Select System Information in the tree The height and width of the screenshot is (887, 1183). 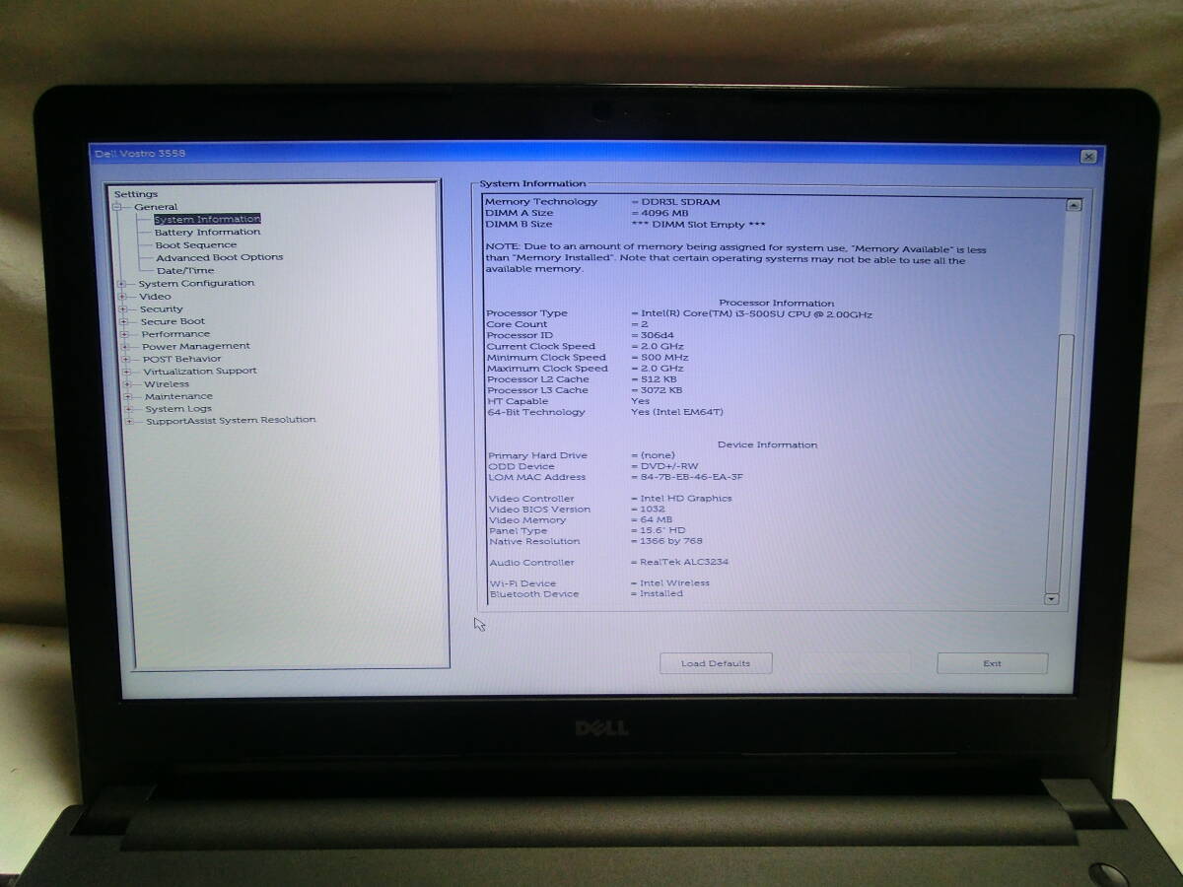(207, 219)
